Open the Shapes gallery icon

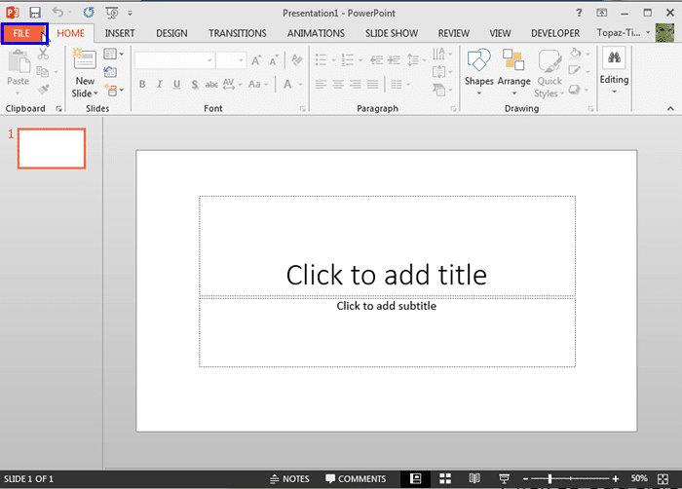479,59
